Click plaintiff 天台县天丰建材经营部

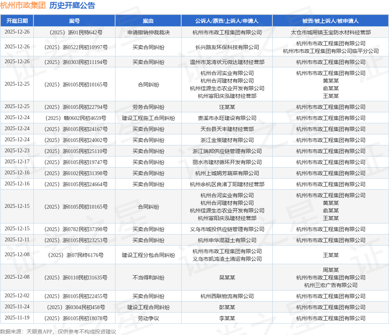coord(227,129)
